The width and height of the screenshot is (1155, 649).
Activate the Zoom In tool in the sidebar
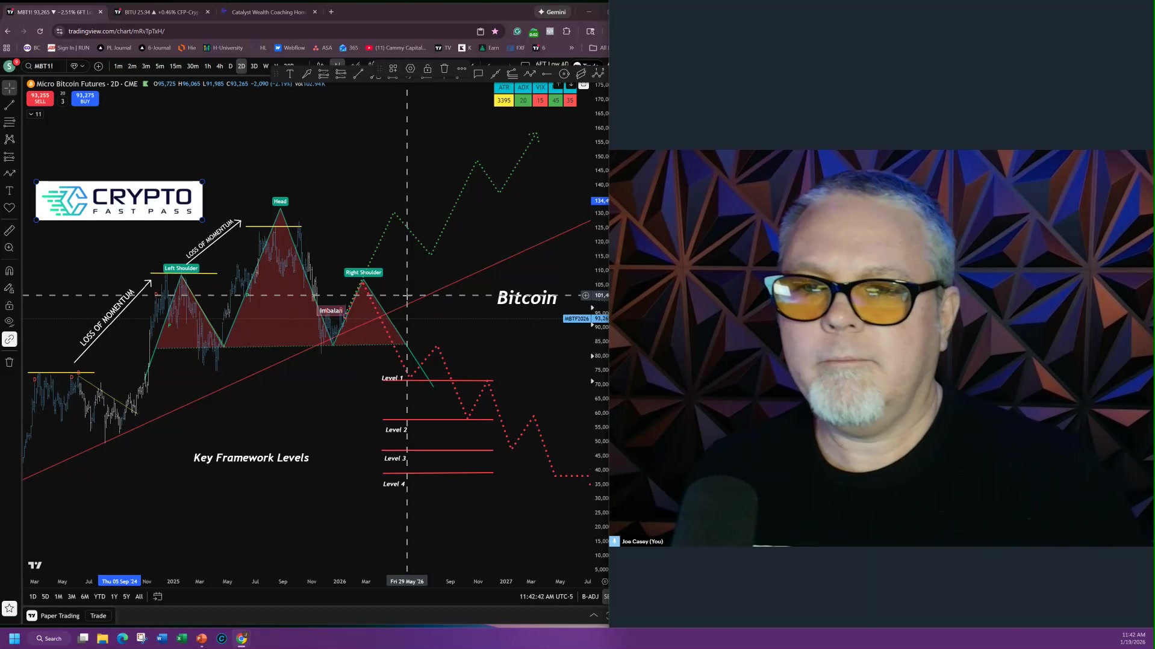coord(10,248)
